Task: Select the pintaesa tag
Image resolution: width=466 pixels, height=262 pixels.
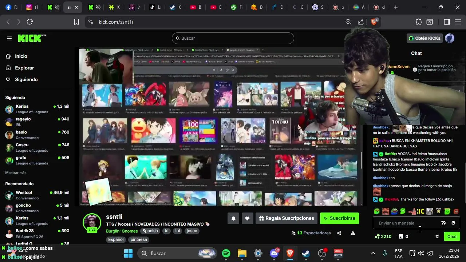Action: pyautogui.click(x=139, y=240)
